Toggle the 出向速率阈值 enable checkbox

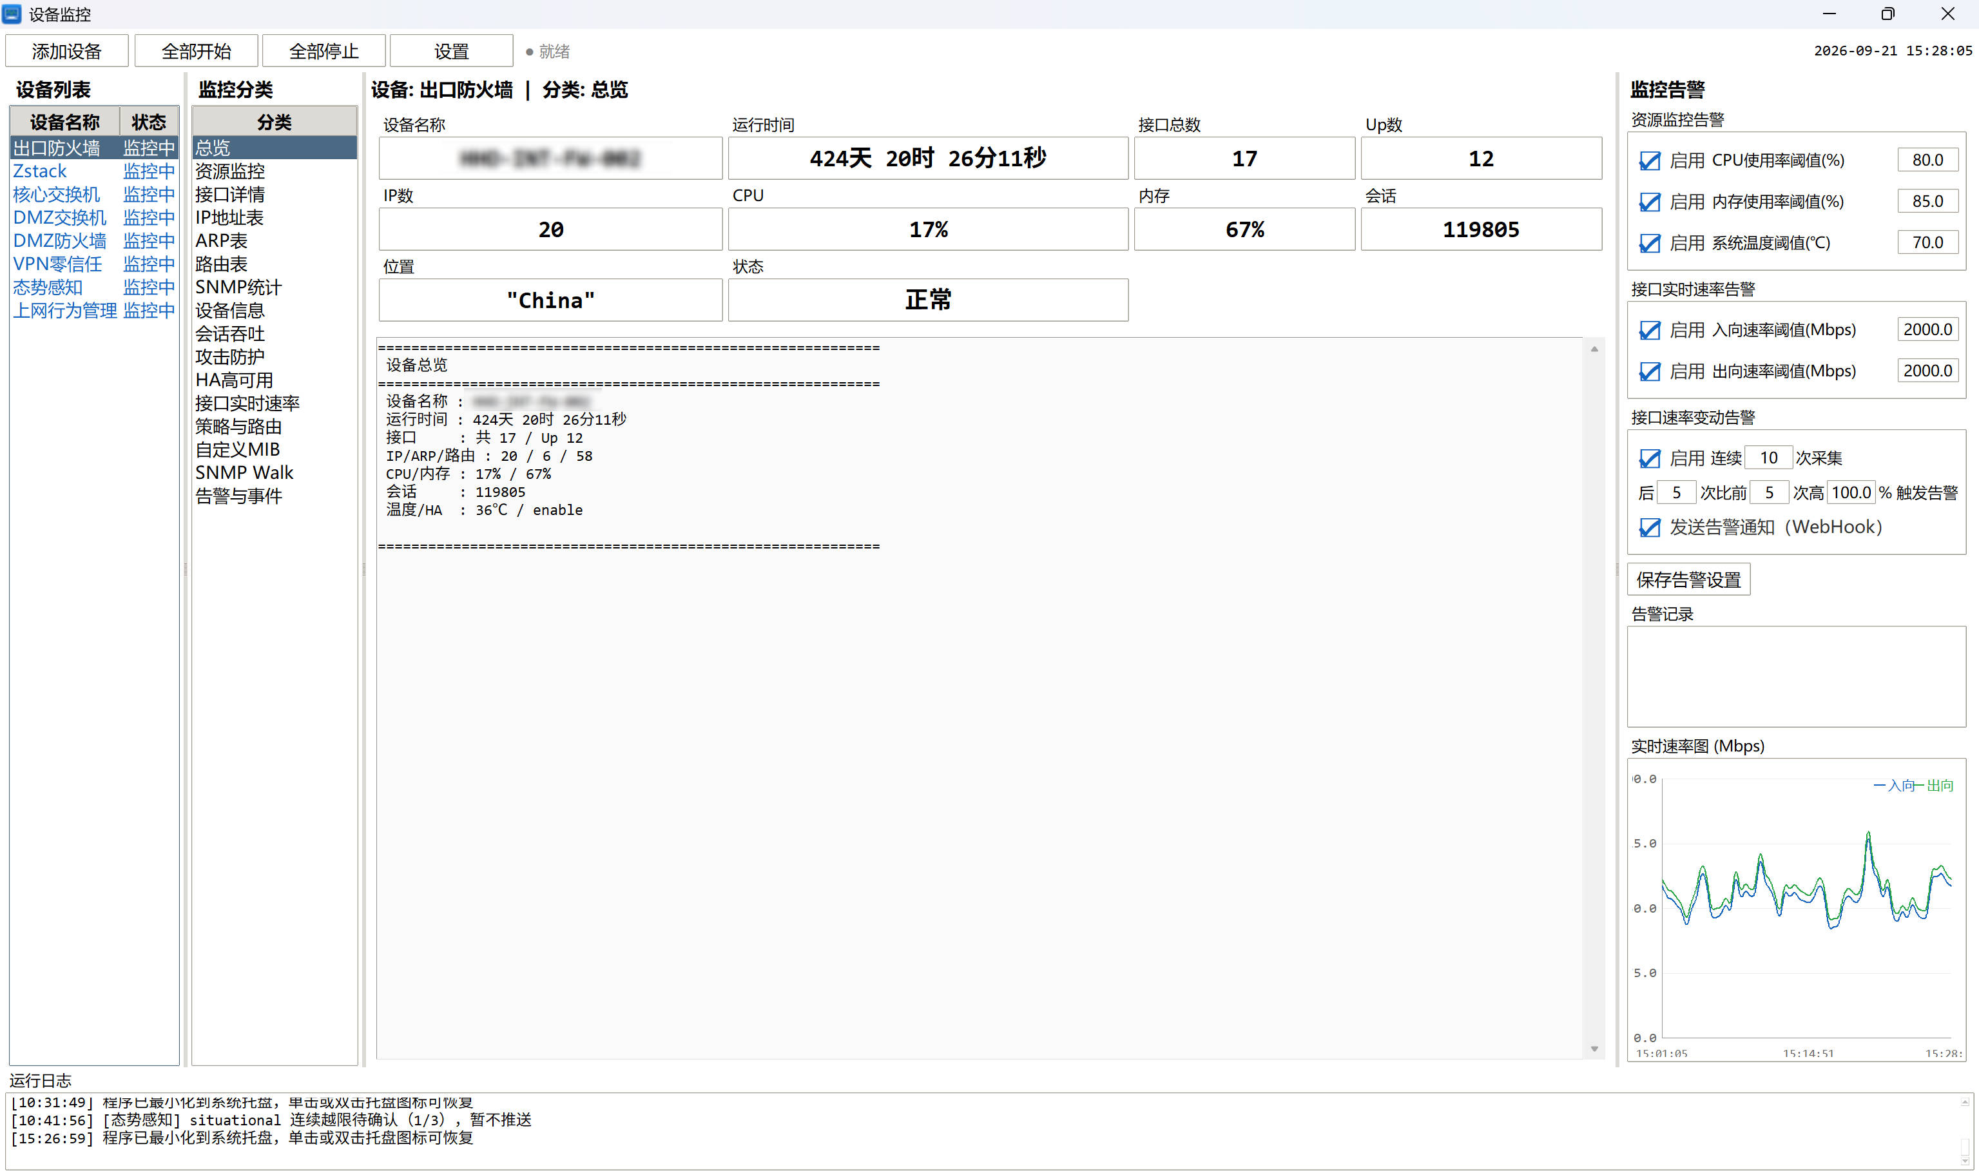pos(1650,371)
